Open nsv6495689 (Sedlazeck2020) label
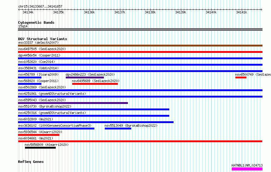Screen dimensions: 271x172 click(96, 81)
